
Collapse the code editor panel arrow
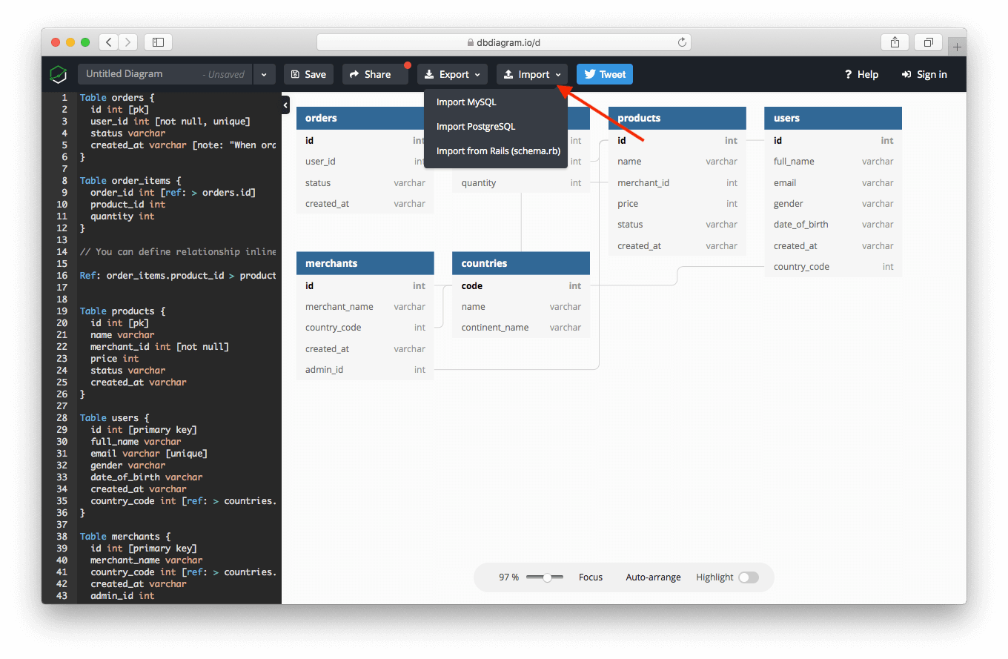click(x=285, y=107)
